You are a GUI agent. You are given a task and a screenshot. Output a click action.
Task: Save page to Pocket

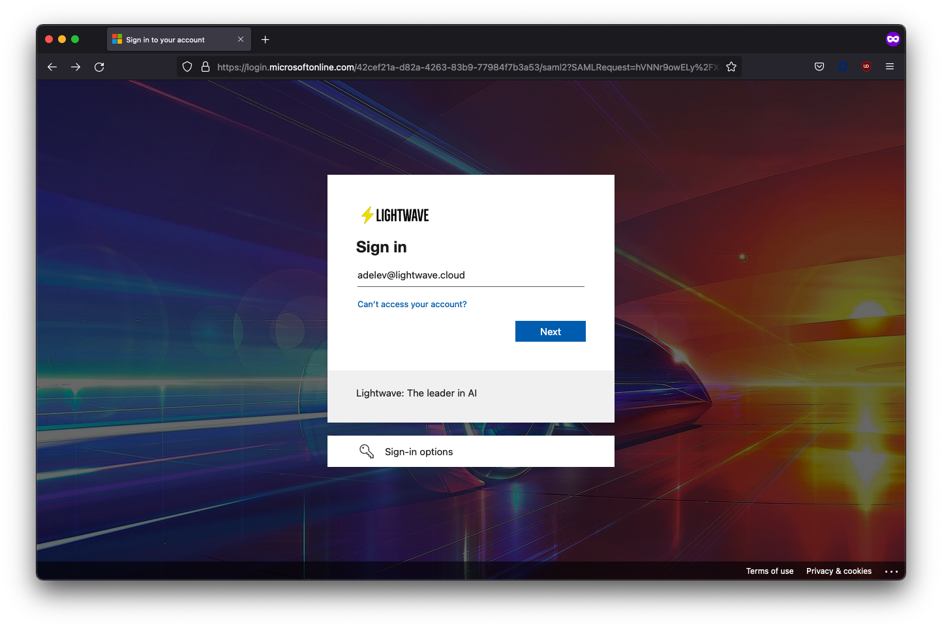point(819,67)
